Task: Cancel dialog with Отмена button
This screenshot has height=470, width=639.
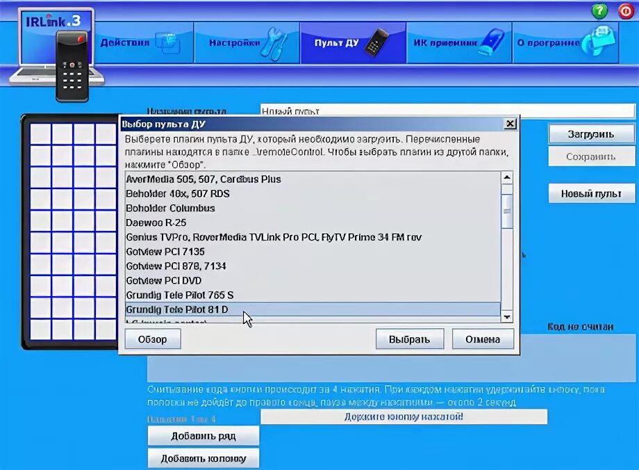Action: tap(483, 339)
